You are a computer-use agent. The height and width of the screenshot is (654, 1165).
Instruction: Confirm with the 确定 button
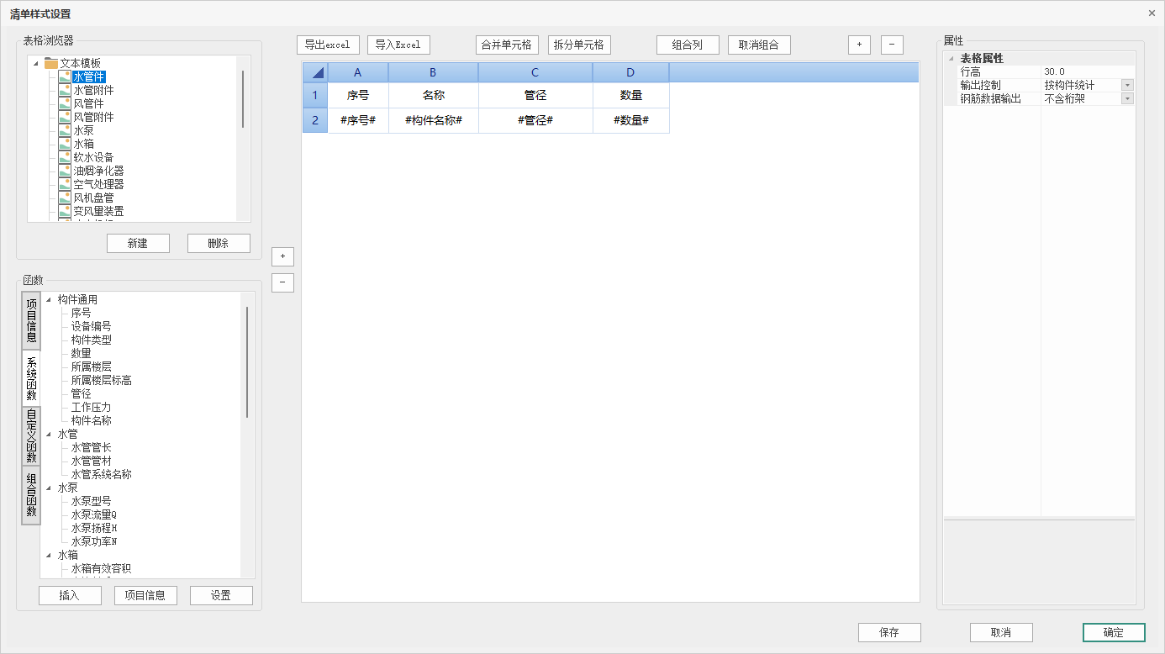[x=1114, y=632]
